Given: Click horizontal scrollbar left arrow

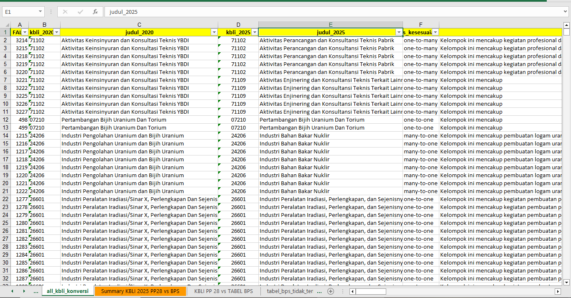Looking at the screenshot, I should point(352,291).
